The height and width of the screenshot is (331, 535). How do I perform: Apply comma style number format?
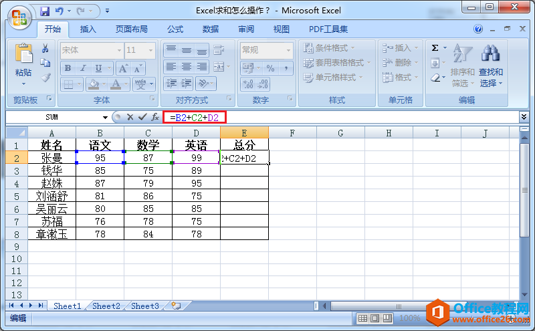point(286,68)
